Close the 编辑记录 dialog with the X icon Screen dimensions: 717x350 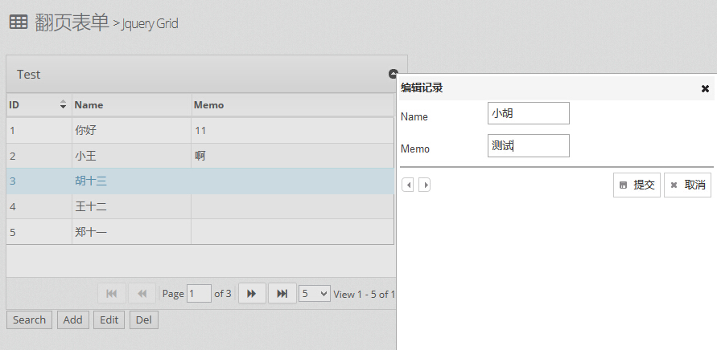[705, 88]
